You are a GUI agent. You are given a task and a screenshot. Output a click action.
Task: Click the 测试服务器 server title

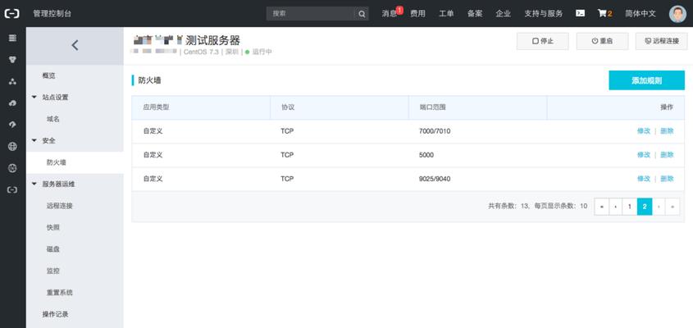tap(212, 40)
